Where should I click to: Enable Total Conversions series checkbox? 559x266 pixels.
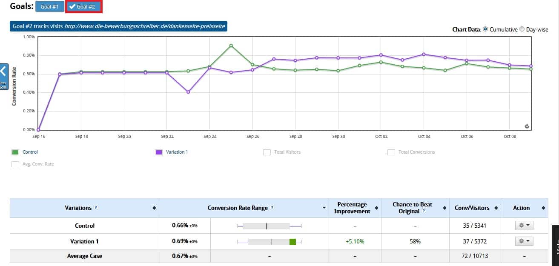click(391, 152)
